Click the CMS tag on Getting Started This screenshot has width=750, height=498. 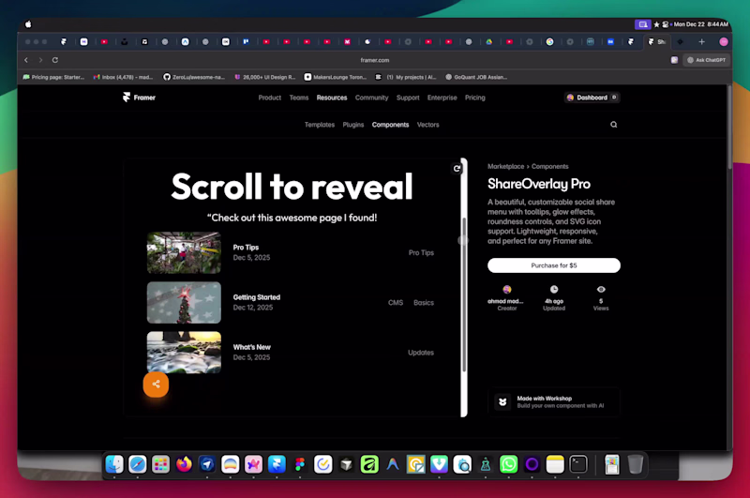click(396, 303)
